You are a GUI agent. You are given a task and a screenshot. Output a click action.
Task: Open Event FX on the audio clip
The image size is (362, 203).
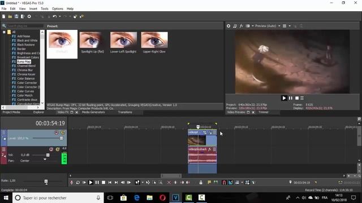210,149
